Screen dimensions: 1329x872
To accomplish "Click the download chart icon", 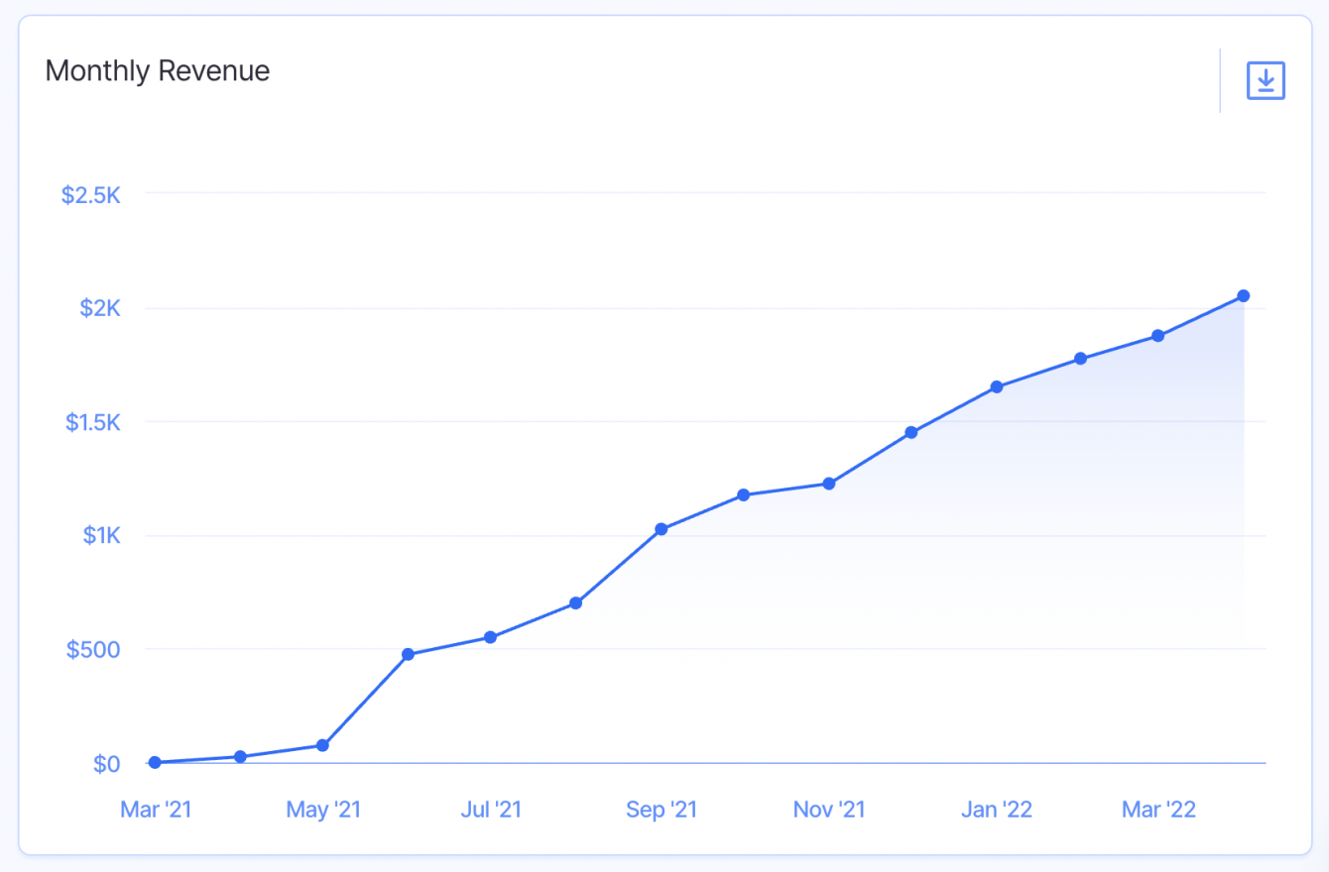I will pos(1266,80).
